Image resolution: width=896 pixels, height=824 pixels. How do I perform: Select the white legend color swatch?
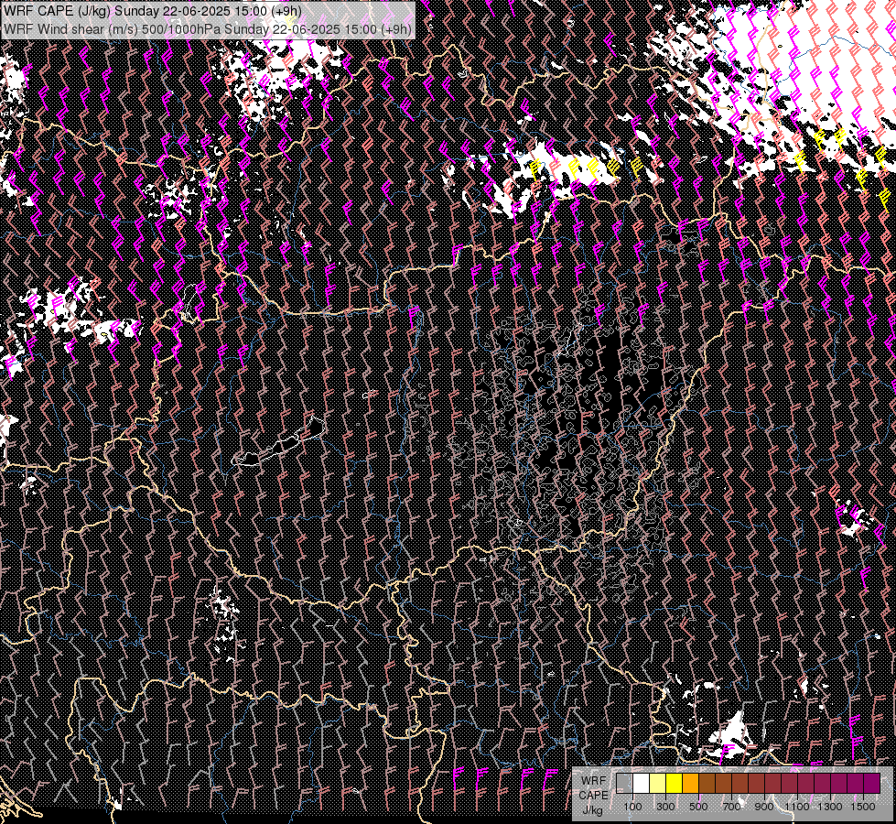pyautogui.click(x=642, y=783)
